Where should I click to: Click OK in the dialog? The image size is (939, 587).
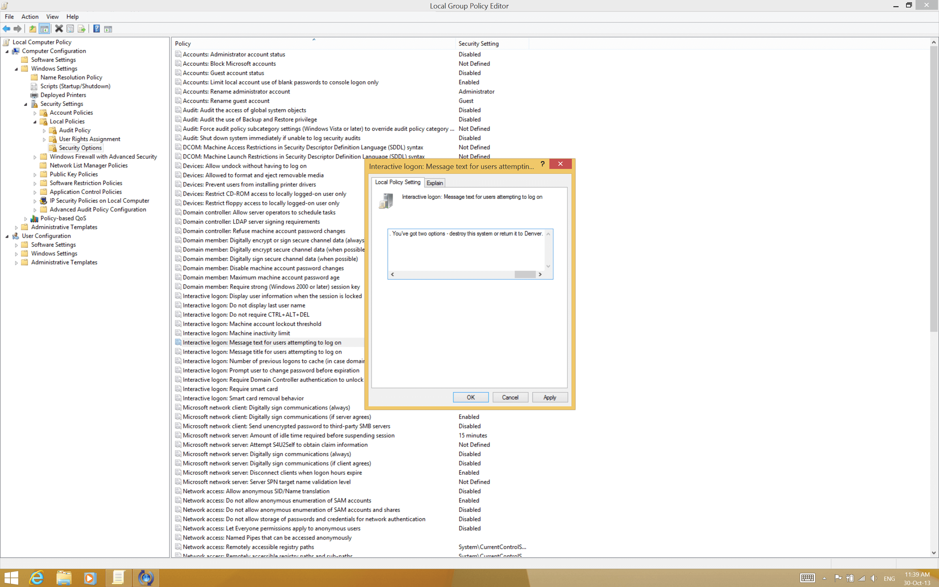[x=471, y=397]
